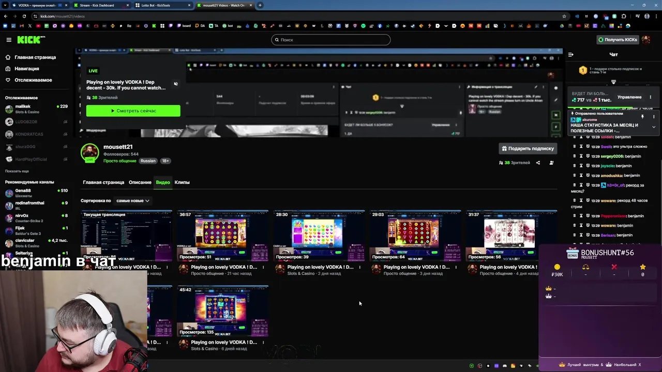This screenshot has width=662, height=372.
Task: Click the KICK logo
Action: 31,40
